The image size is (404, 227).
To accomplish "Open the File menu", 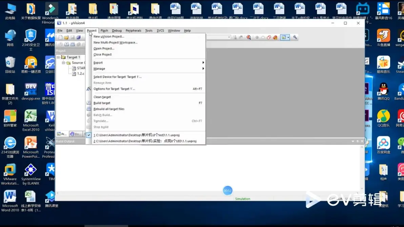I will [x=60, y=30].
